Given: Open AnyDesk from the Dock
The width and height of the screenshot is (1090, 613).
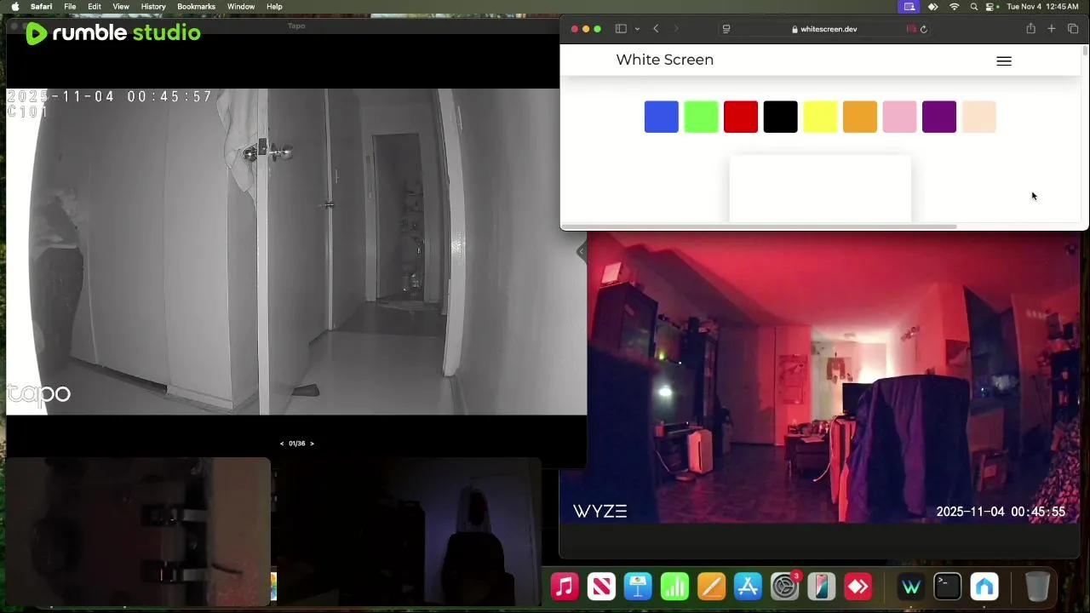Looking at the screenshot, I should click(x=858, y=587).
